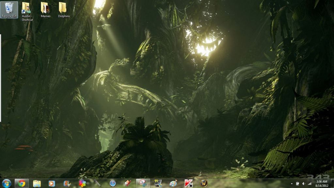Viewport: 334px width, 188px height.
Task: Launch Google Chrome from the taskbar
Action: (x=22, y=183)
